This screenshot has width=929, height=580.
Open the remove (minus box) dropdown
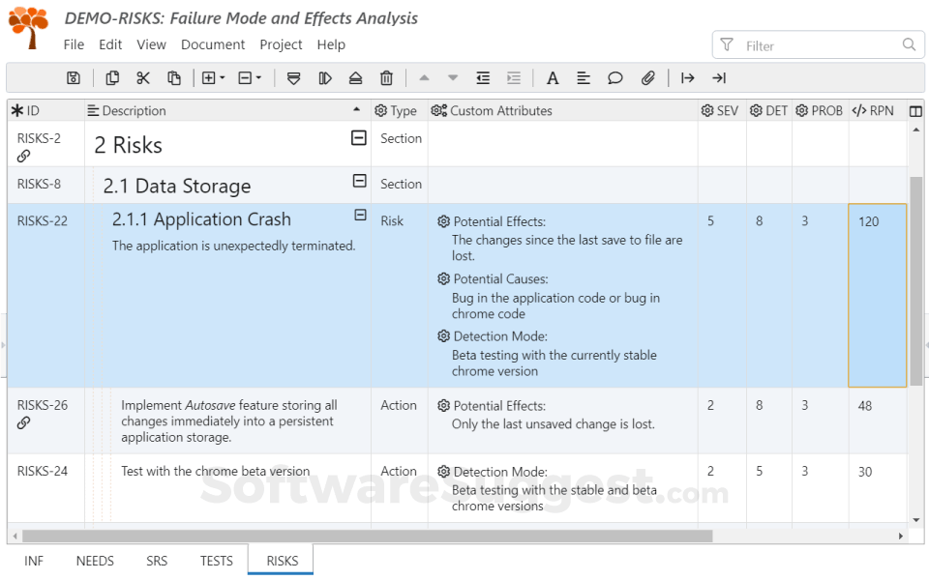(x=250, y=78)
